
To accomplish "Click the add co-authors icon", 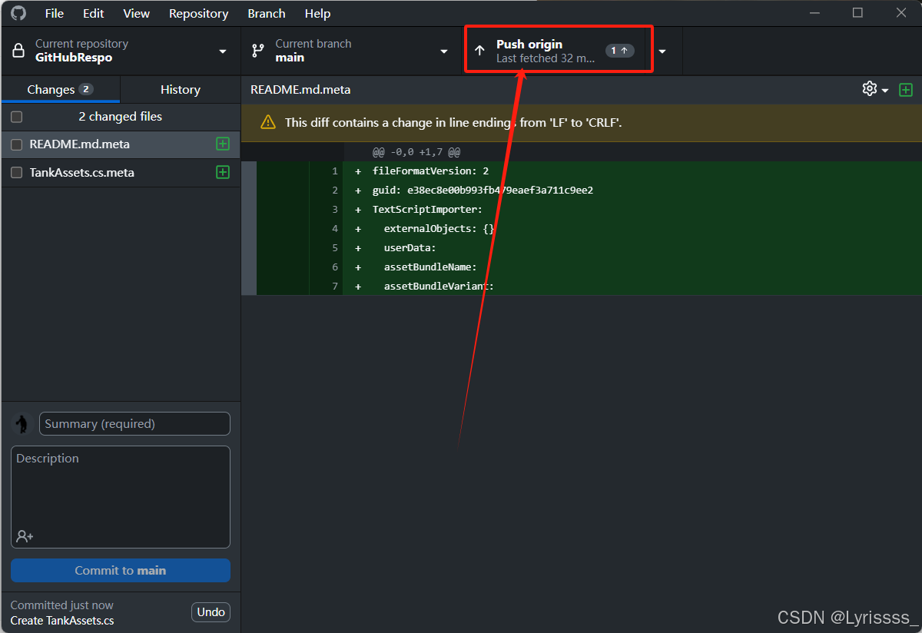I will [x=25, y=536].
